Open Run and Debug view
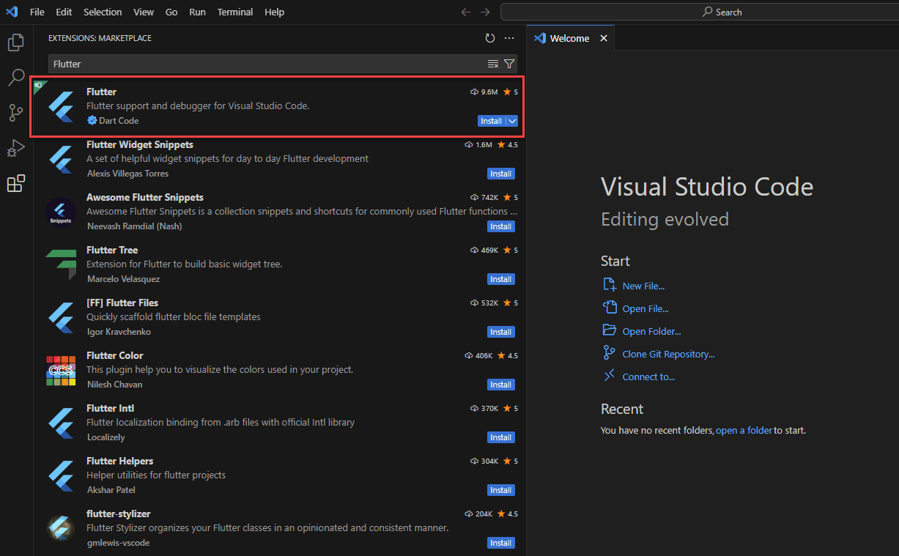Image resolution: width=899 pixels, height=556 pixels. tap(16, 148)
